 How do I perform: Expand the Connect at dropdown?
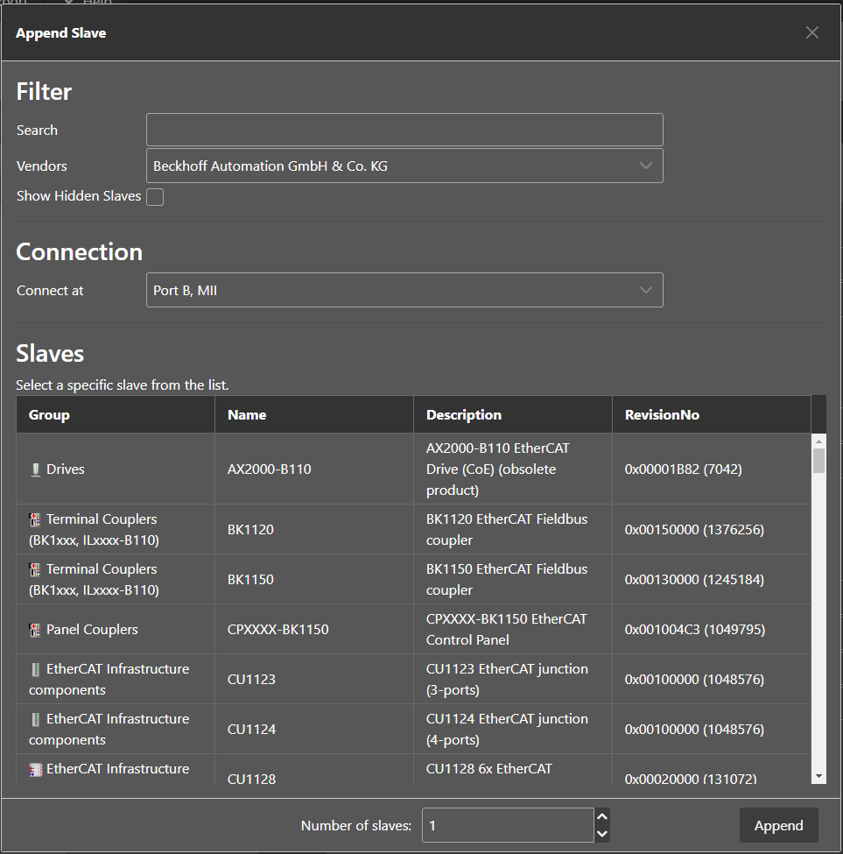tap(404, 290)
